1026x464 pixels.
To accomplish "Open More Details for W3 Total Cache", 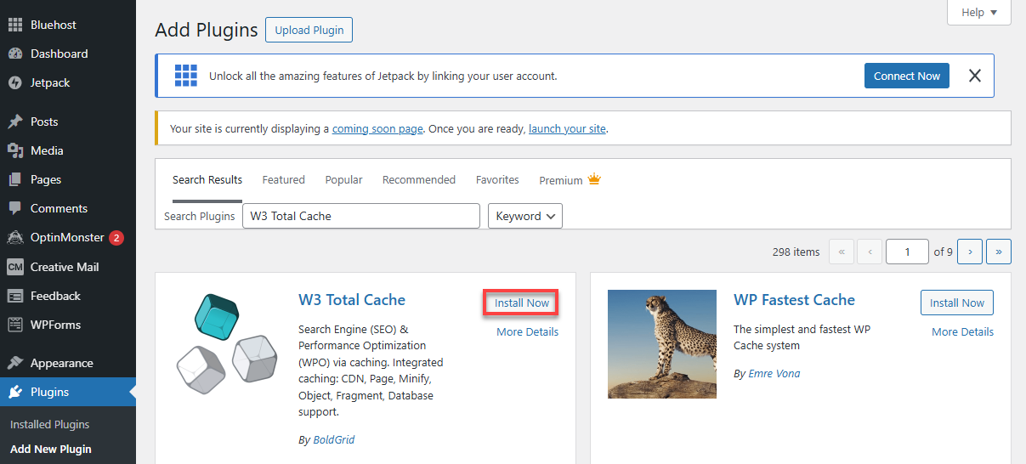I will 527,331.
